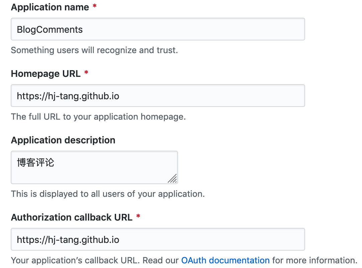The height and width of the screenshot is (268, 362).
Task: Click the "Your application's callback URL" hint
Action: [95, 260]
